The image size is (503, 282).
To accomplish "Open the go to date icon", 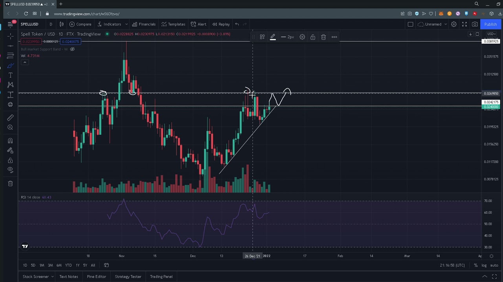I will click(106, 265).
